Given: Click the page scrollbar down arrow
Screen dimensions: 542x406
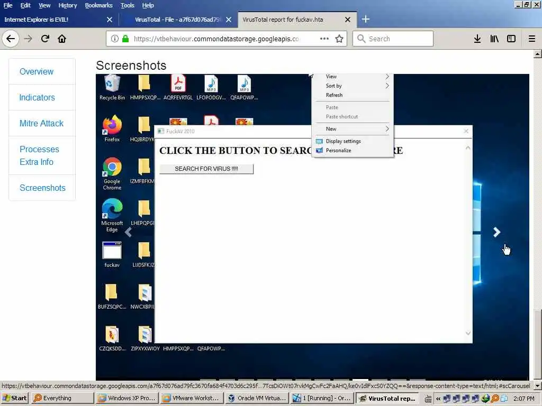Looking at the screenshot, I should click(538, 385).
